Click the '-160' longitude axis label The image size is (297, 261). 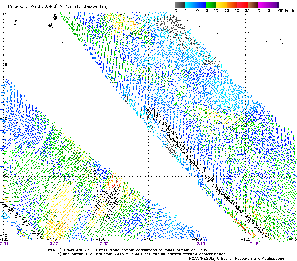(x=197, y=239)
